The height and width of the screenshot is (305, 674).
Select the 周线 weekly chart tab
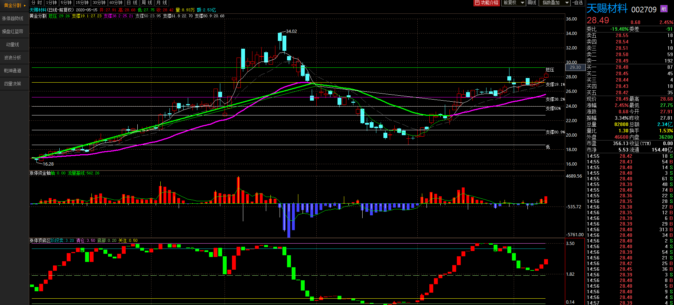point(147,3)
